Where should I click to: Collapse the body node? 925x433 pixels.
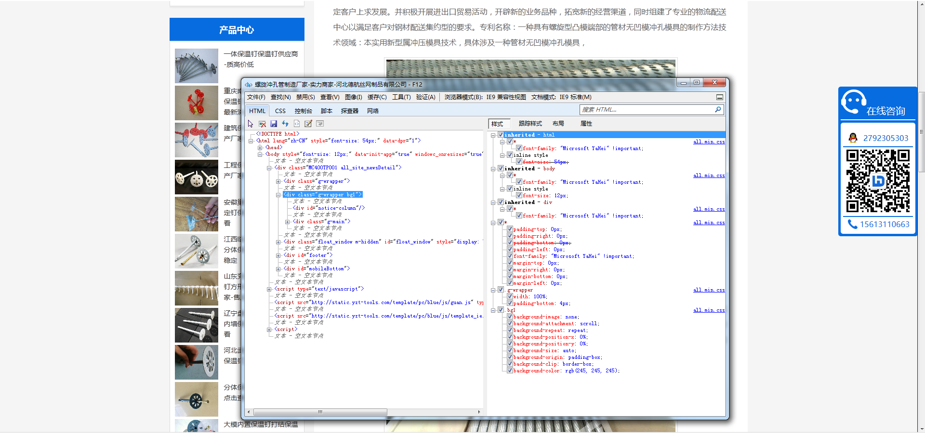pos(260,154)
